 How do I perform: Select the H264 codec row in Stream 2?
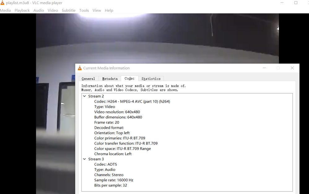coord(132,101)
